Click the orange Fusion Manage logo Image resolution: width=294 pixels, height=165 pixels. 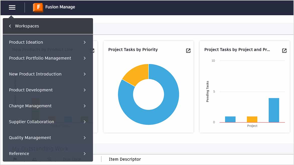pos(38,7)
